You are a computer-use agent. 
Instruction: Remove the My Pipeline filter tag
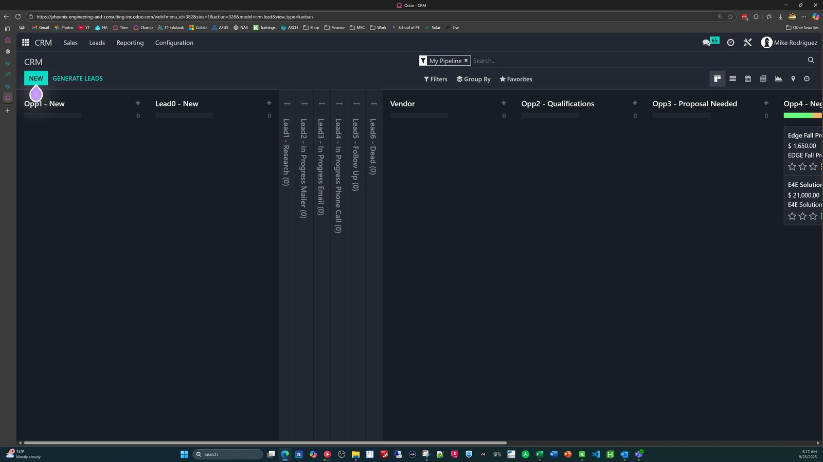(x=466, y=61)
